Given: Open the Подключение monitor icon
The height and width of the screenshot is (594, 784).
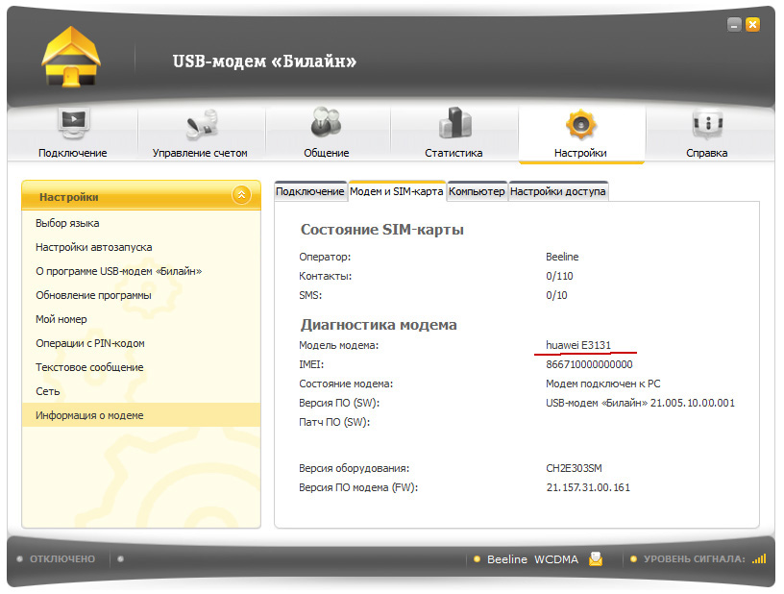Looking at the screenshot, I should (x=73, y=123).
